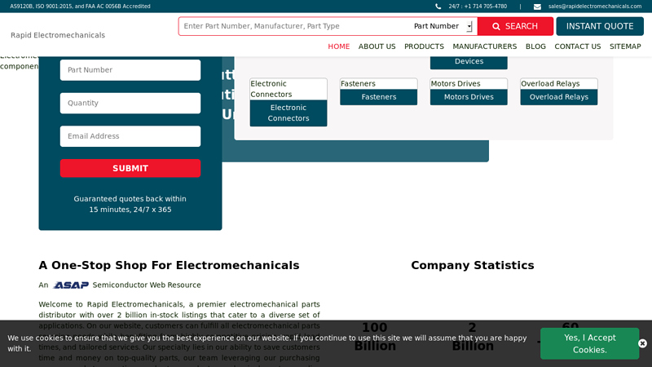The image size is (652, 367).
Task: Click text Guaranteed quotes back within 15 minutes
Action: click(130, 204)
